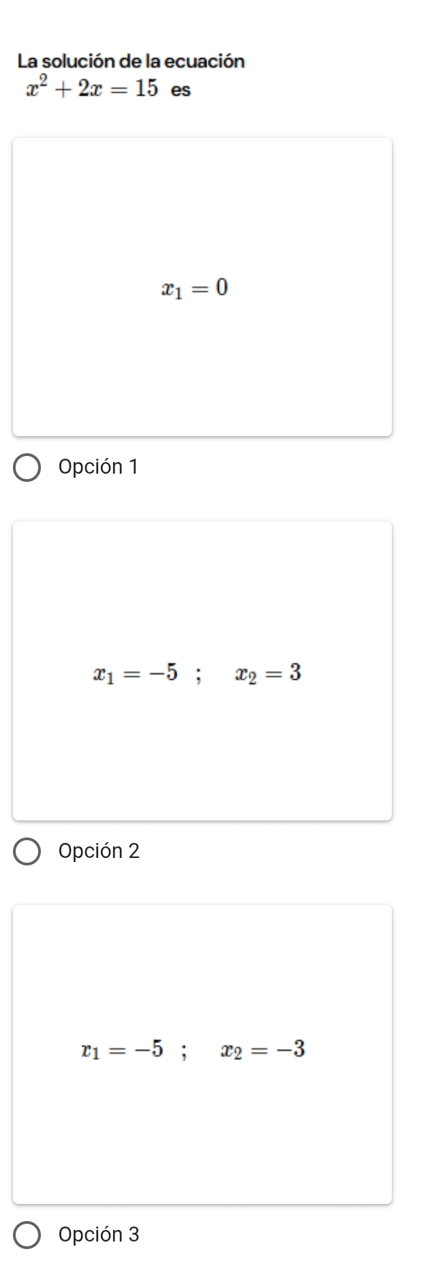
Task: Click the Opción 3 label text
Action: [99, 1235]
